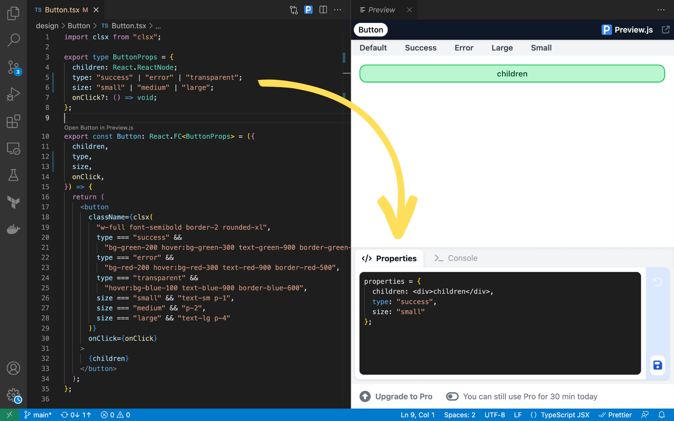Open the Extensions view
This screenshot has width=674, height=421.
tap(13, 121)
